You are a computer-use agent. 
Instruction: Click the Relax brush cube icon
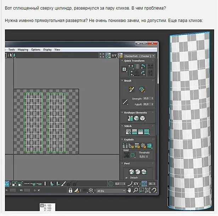point(141,89)
